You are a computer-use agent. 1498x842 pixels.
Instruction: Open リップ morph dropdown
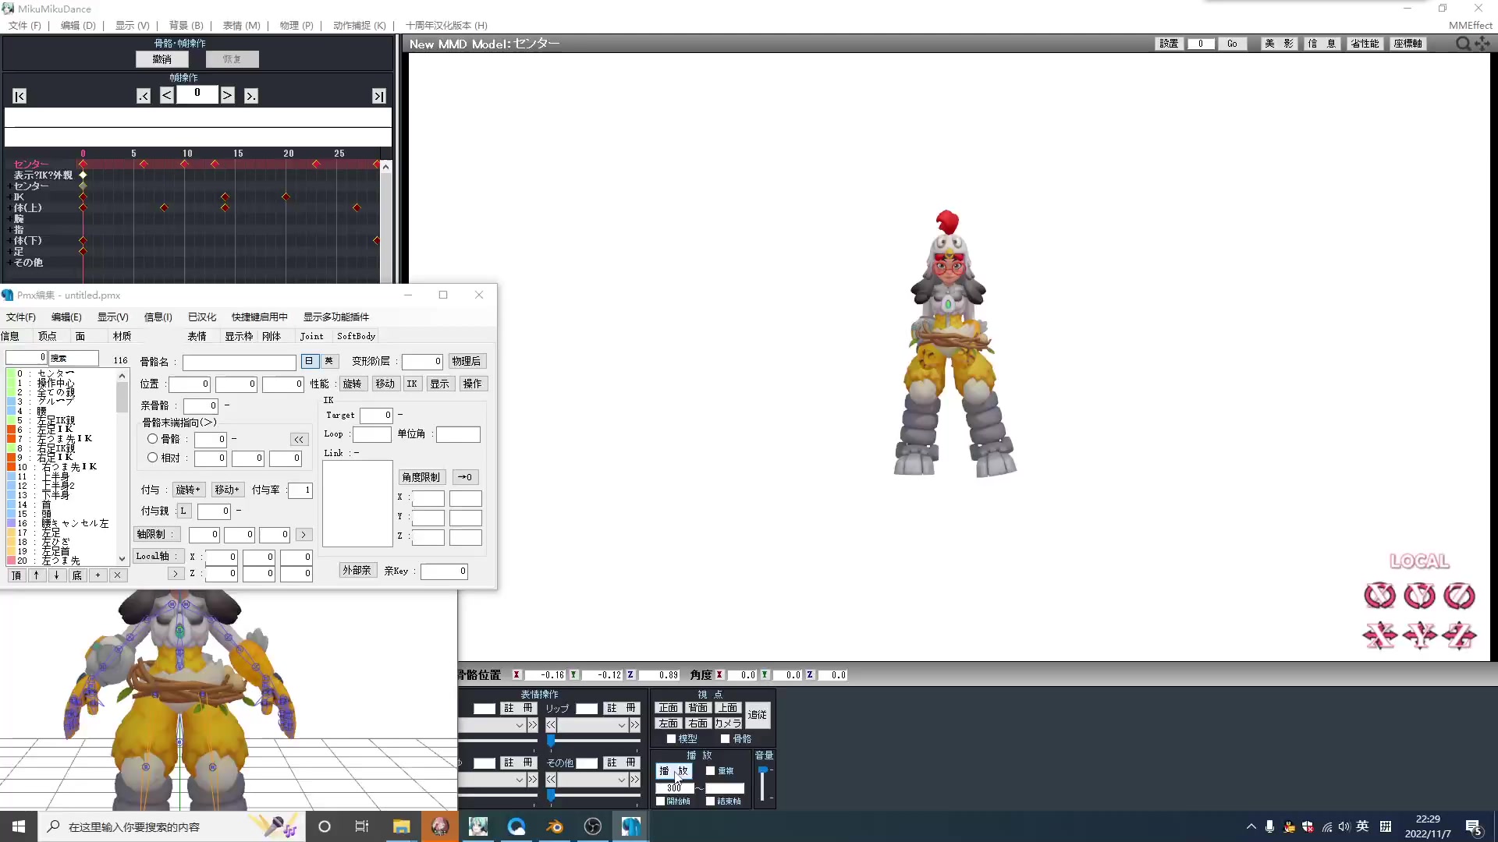click(x=593, y=725)
